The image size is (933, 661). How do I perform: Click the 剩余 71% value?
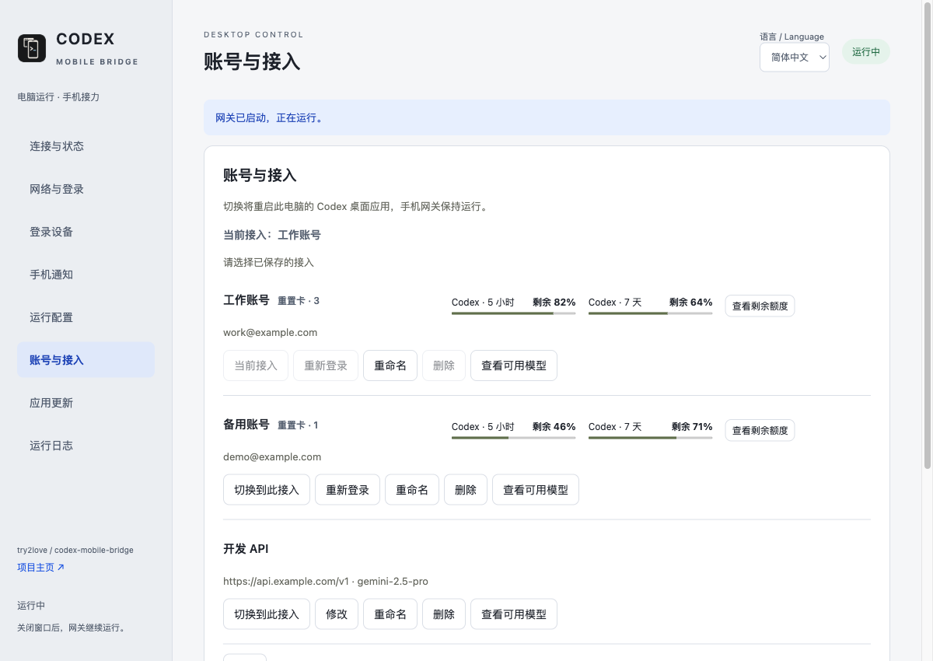click(x=692, y=426)
